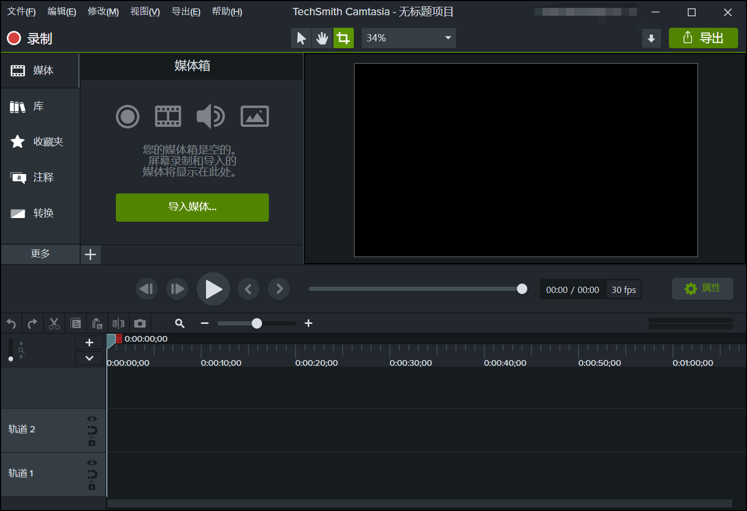This screenshot has width=747, height=511.
Task: Click the playback scrubber slider handle
Action: point(522,289)
